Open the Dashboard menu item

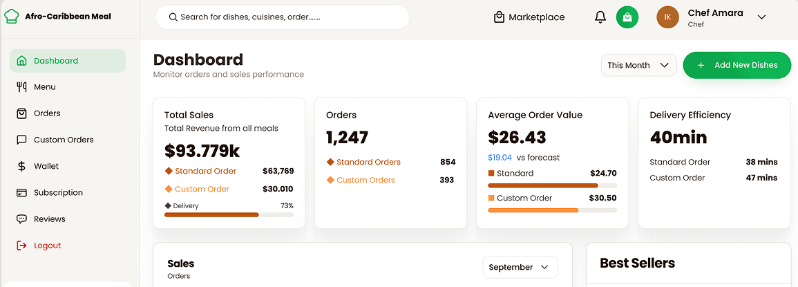[x=67, y=61]
